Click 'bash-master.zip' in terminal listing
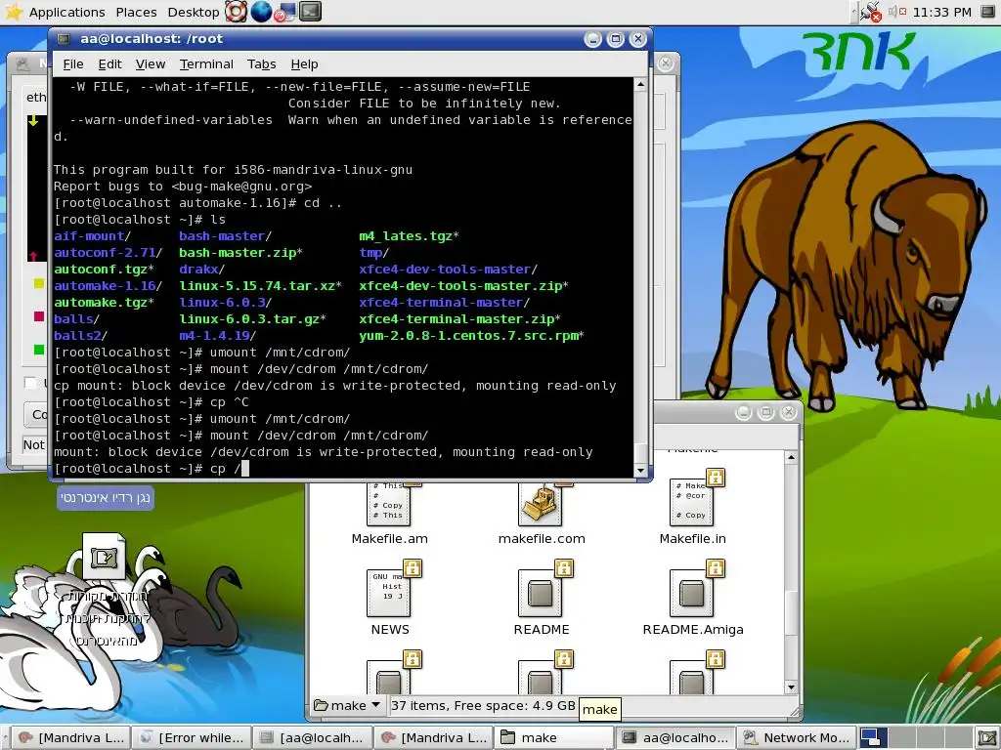This screenshot has width=1001, height=750. pos(238,253)
